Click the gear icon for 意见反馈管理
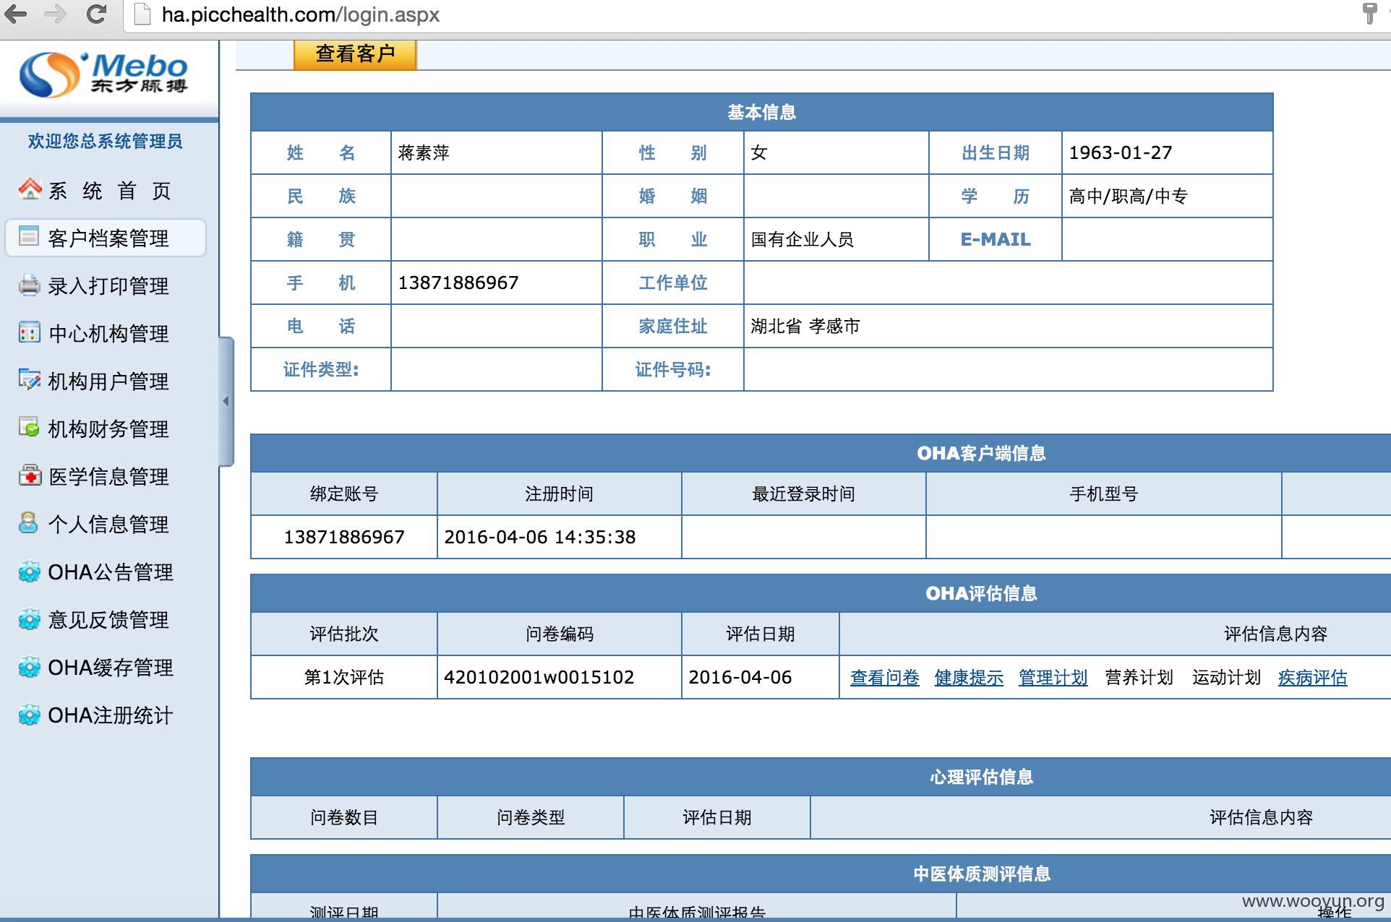The width and height of the screenshot is (1391, 922). tap(30, 619)
